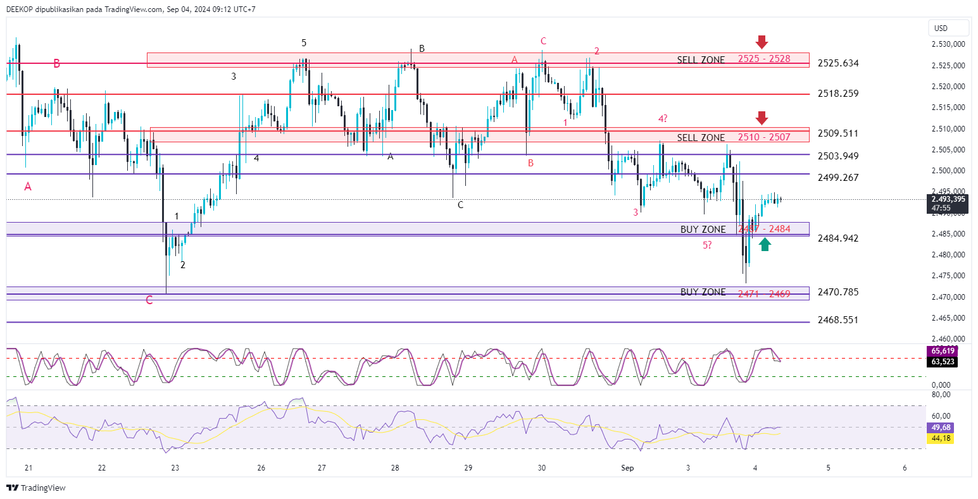Click the stochastic value tag 65,619
978x499 pixels.
click(x=943, y=350)
